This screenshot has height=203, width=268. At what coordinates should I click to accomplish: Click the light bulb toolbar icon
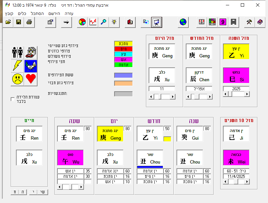(114, 22)
